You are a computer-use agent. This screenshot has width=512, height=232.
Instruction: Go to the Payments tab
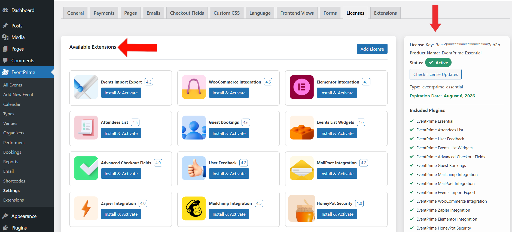click(x=104, y=13)
